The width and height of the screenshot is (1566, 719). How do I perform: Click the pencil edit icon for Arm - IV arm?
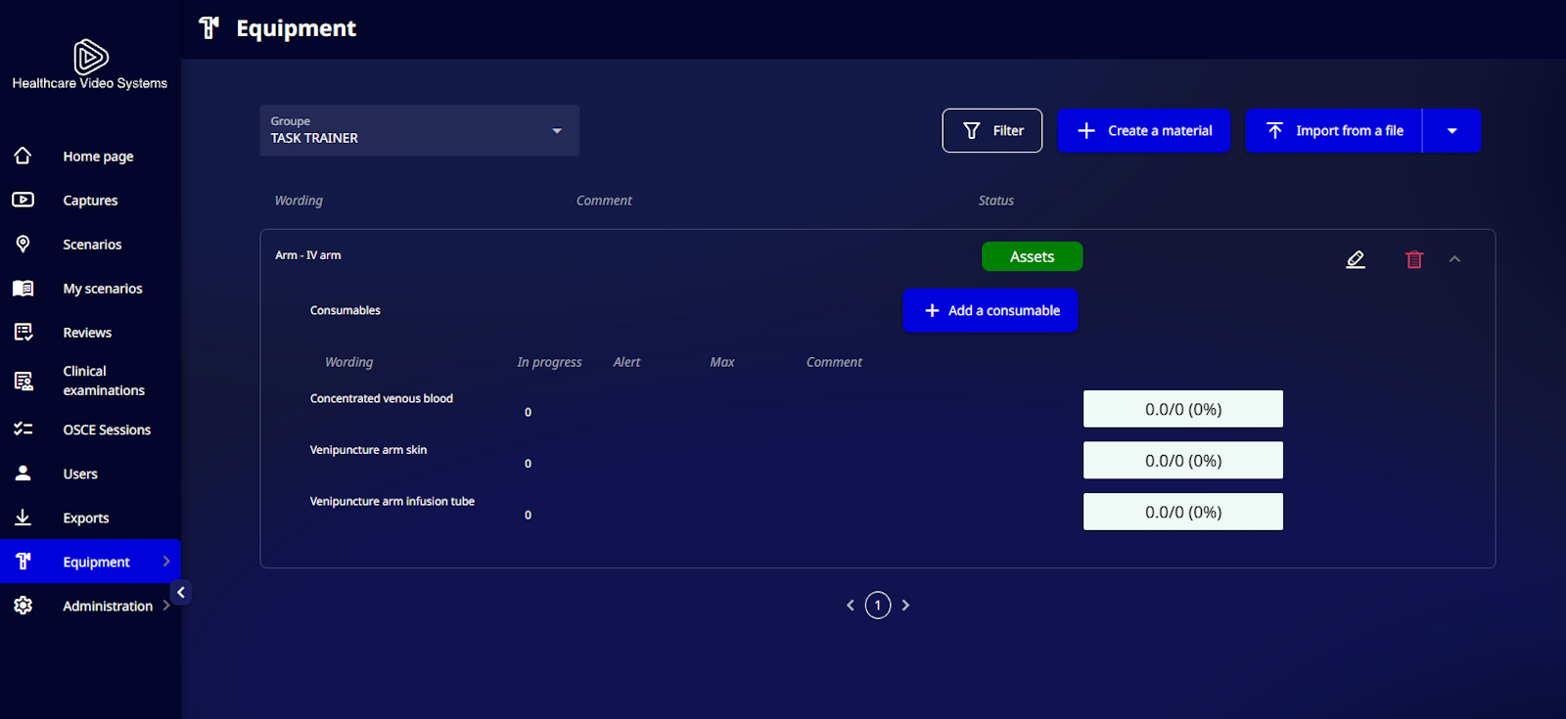pyautogui.click(x=1356, y=259)
